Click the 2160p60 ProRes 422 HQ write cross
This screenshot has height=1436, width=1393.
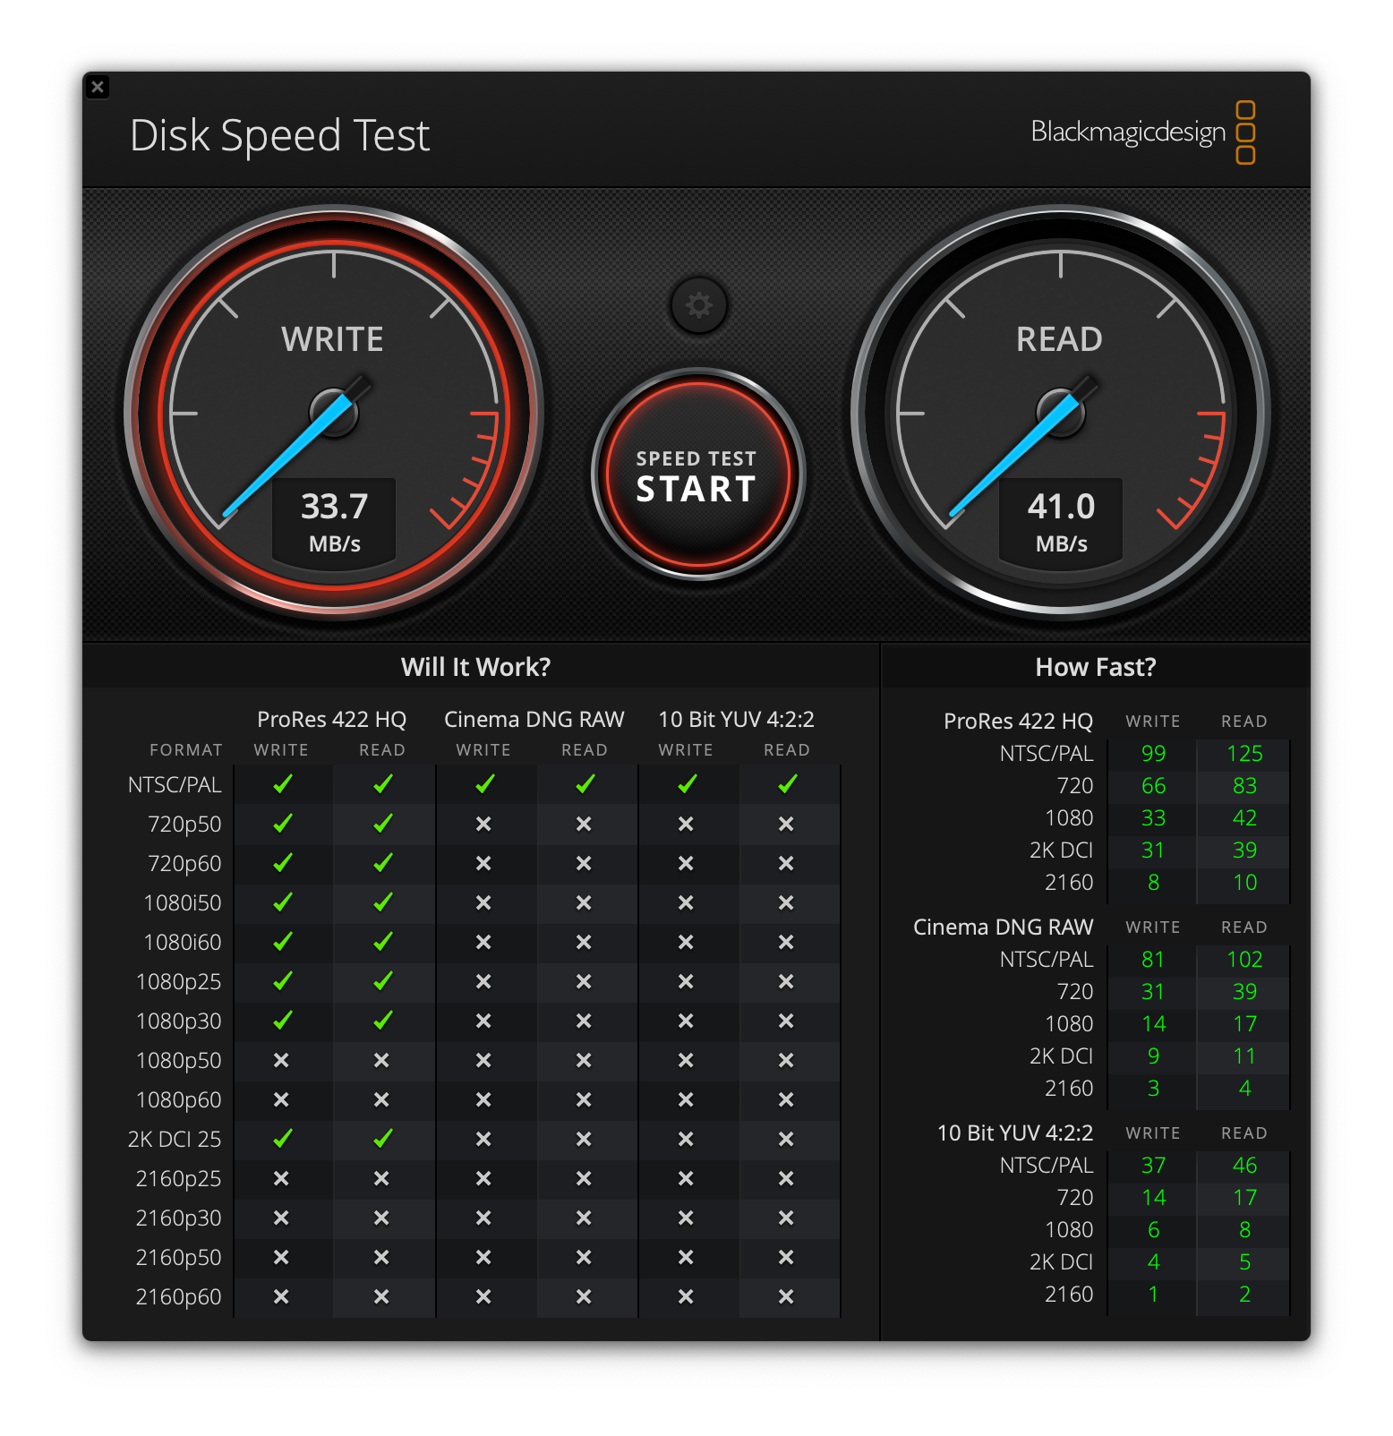[281, 1296]
